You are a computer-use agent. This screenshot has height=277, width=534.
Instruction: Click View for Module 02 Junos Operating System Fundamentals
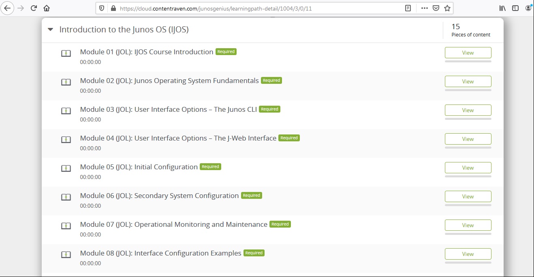468,81
